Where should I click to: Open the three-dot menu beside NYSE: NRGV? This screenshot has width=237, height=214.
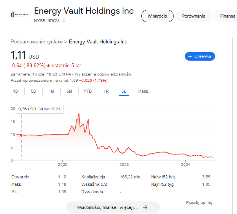[64, 20]
